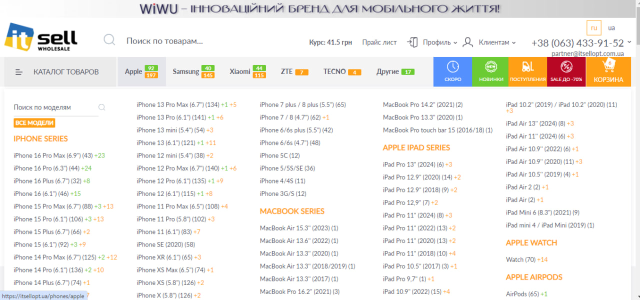Open the 'Другие' brands tab
Viewport: 640px width, 300px height.
(387, 71)
